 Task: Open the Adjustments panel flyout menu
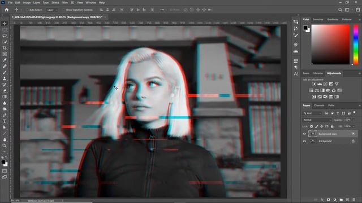click(360, 73)
